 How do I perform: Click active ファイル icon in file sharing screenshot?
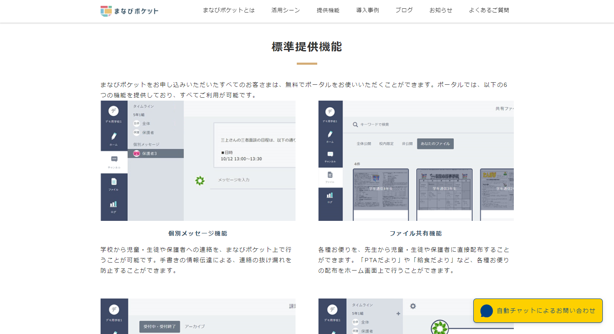(x=330, y=175)
